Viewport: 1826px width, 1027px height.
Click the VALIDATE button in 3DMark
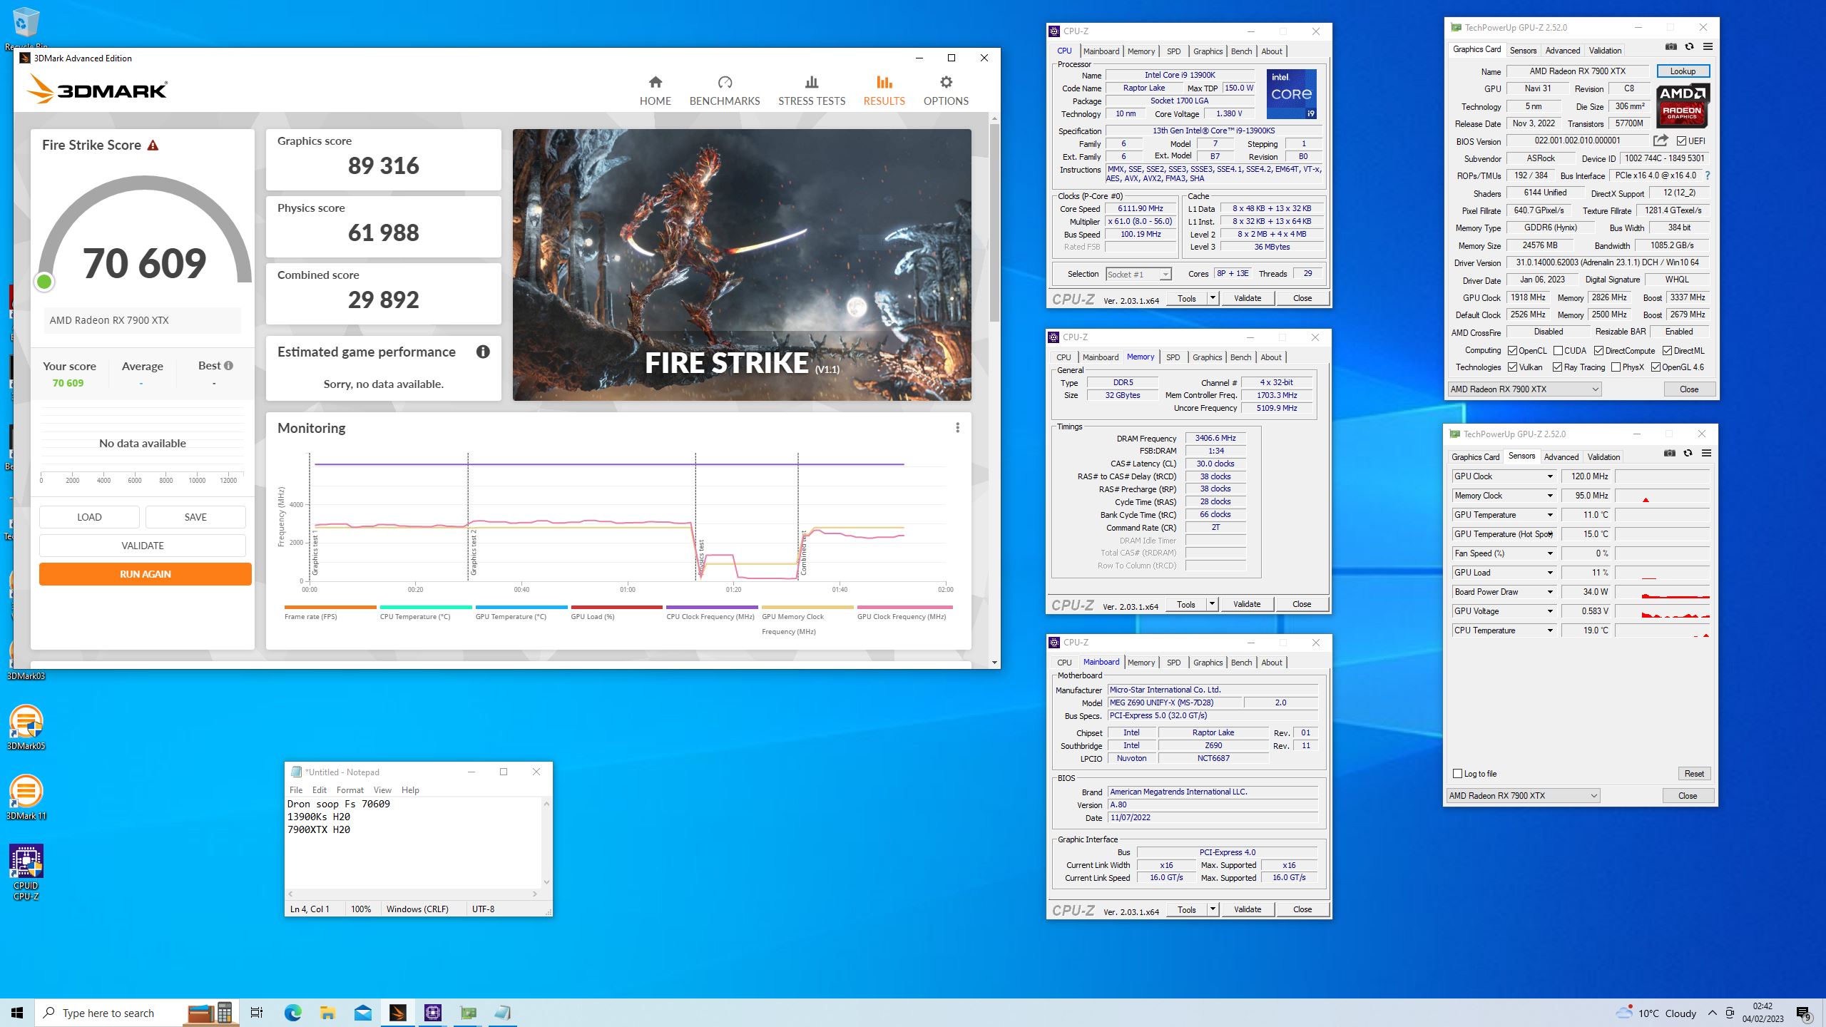pos(143,546)
